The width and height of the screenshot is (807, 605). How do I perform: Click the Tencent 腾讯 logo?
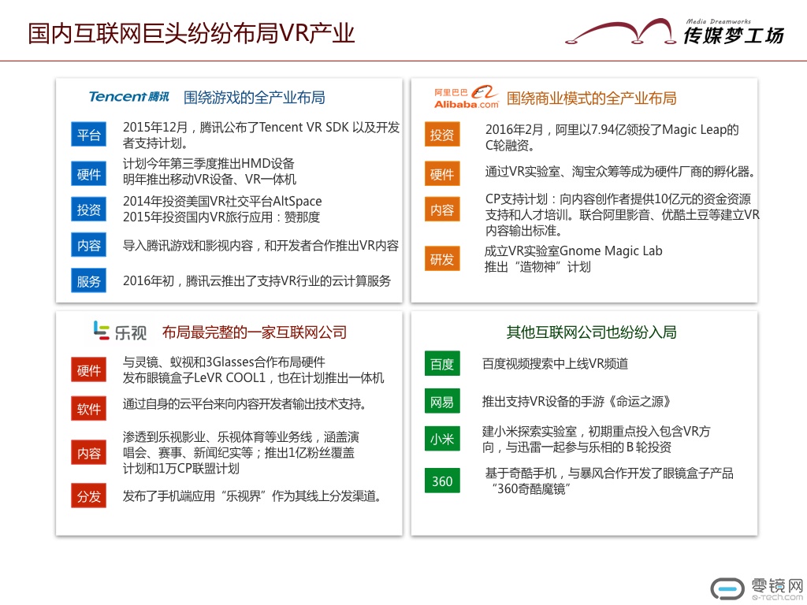pyautogui.click(x=128, y=97)
